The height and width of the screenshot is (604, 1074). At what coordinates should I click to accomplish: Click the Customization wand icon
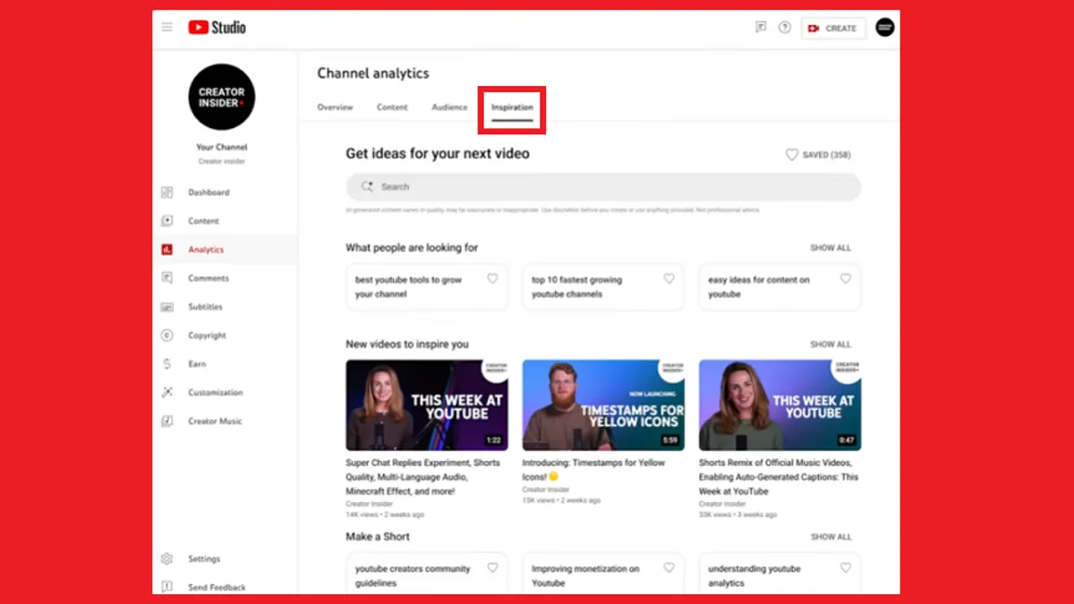(166, 393)
